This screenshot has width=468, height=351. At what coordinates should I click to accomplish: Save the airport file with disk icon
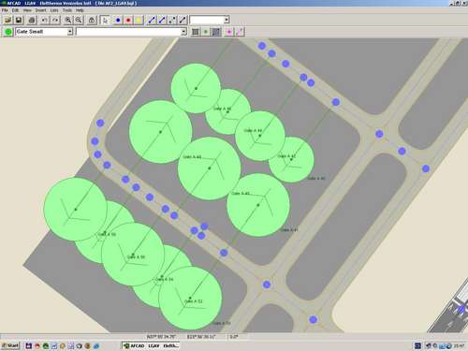coord(19,20)
